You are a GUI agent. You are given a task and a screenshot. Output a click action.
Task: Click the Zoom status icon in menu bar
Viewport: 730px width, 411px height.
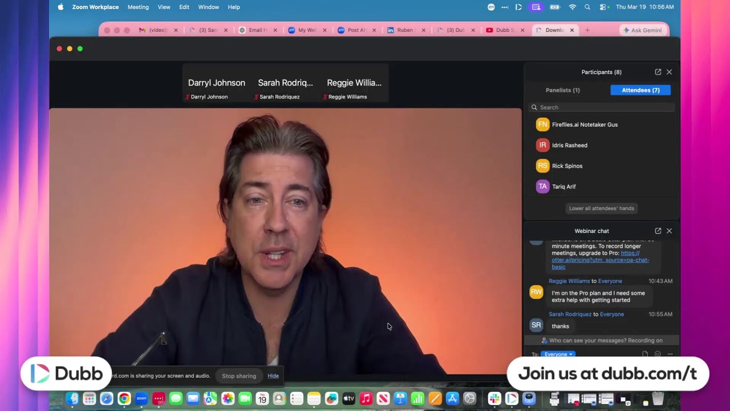click(491, 7)
